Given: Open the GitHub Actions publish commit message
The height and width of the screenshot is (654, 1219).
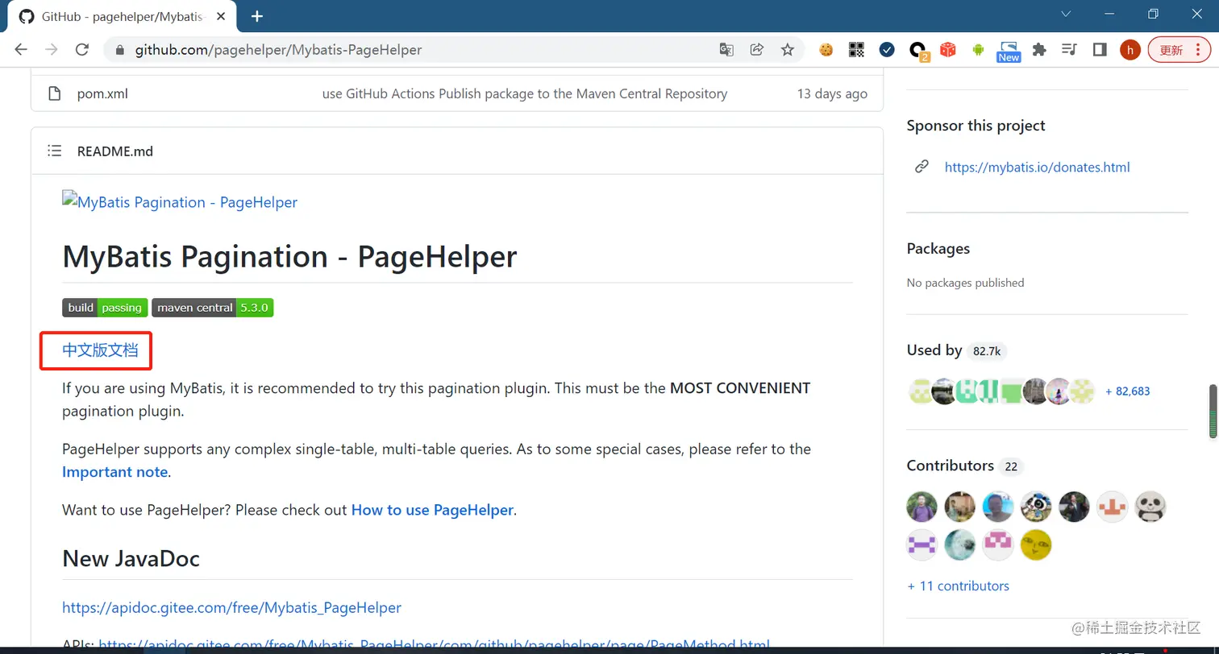Looking at the screenshot, I should pos(525,93).
